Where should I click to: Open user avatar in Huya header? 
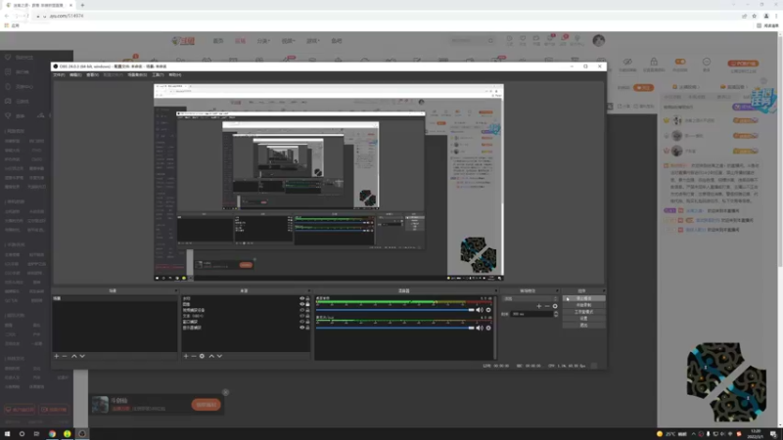[x=599, y=40]
